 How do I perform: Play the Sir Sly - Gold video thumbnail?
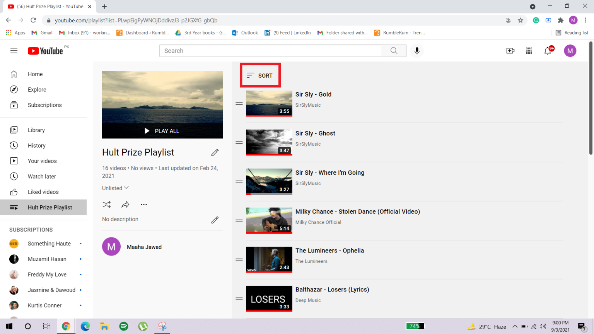(x=269, y=103)
